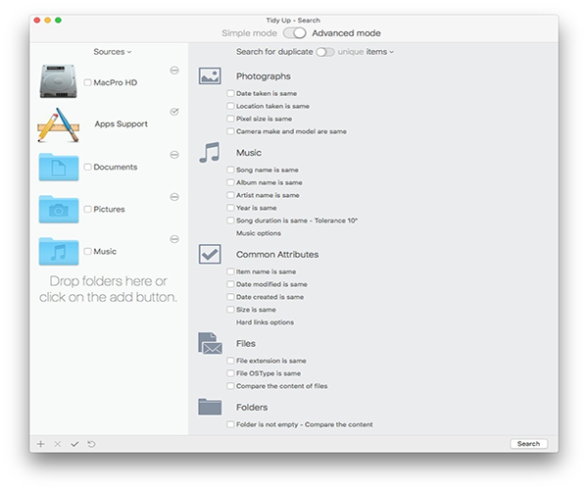
Task: Enable Date created is same
Action: point(230,297)
